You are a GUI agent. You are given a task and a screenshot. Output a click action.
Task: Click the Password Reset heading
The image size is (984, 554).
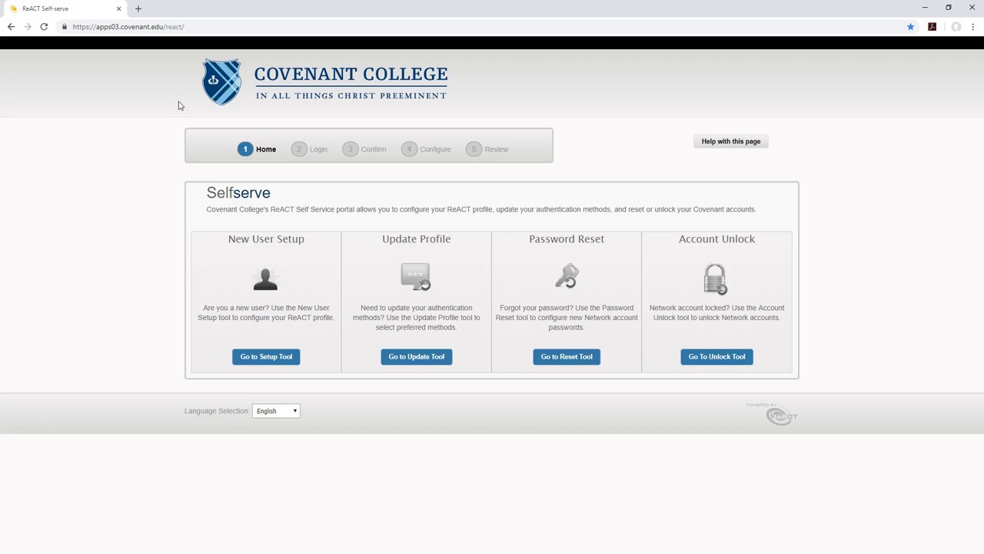[x=567, y=239]
